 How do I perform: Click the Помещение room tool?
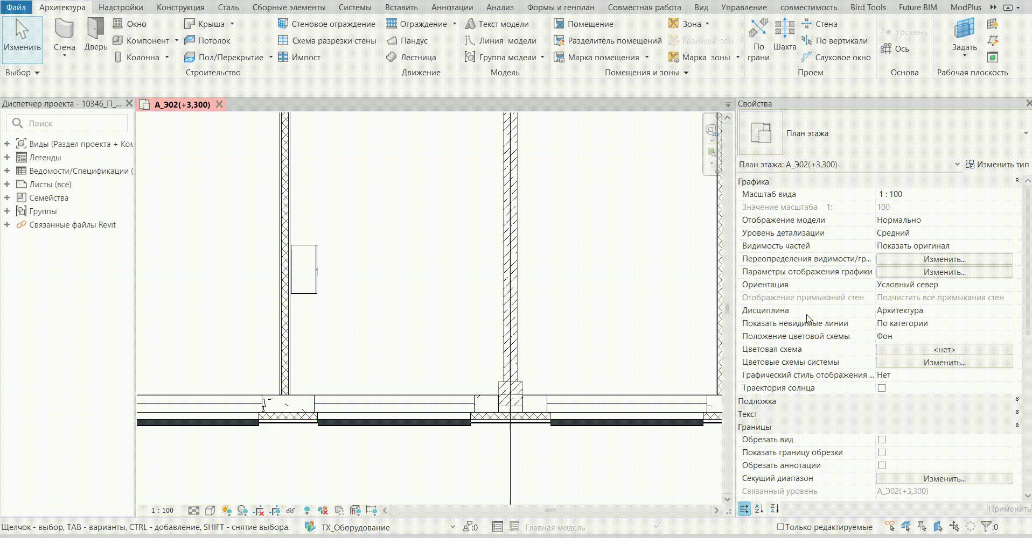(x=583, y=24)
